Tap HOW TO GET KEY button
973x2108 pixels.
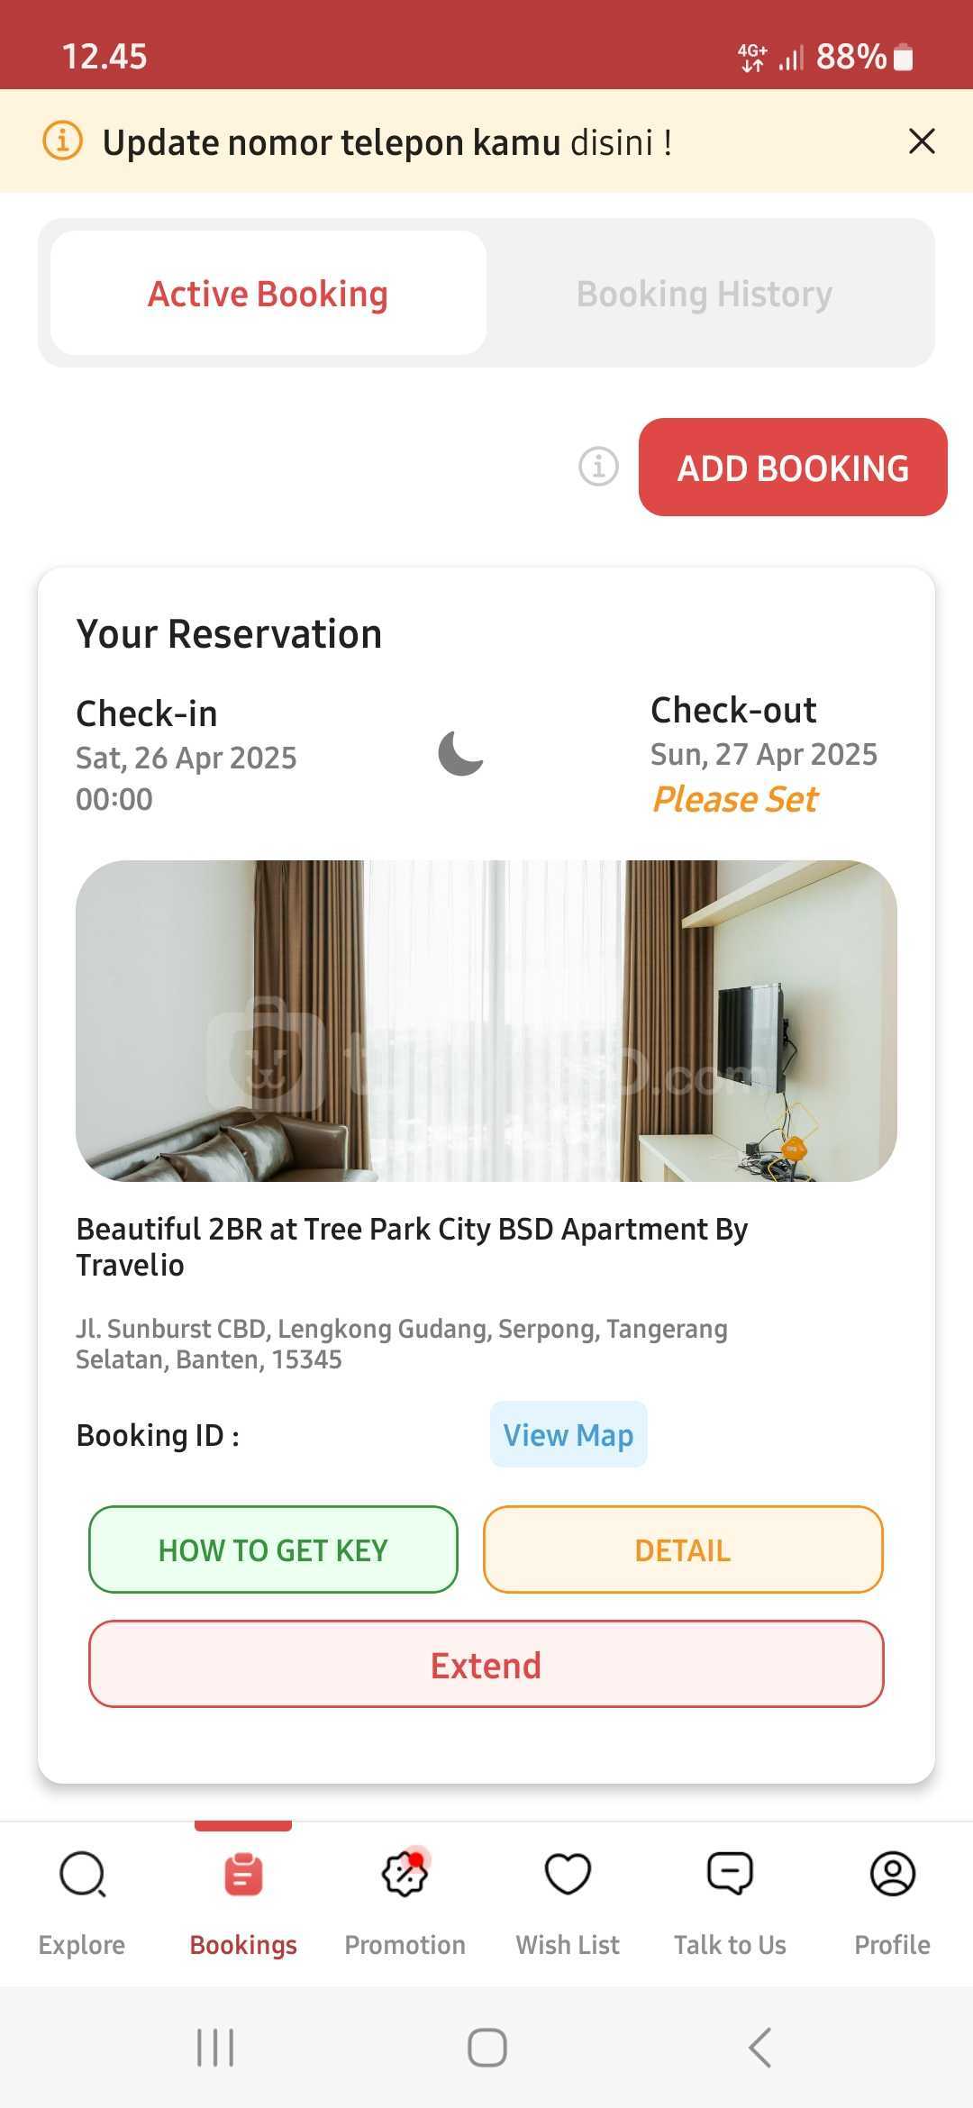[x=273, y=1549]
